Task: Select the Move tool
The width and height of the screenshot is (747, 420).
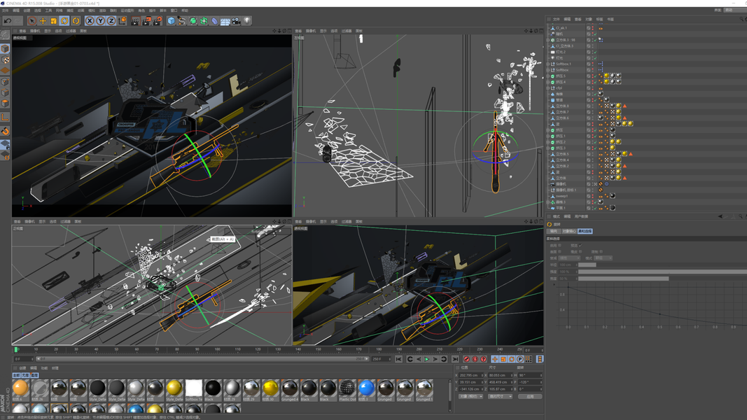Action: (x=43, y=21)
